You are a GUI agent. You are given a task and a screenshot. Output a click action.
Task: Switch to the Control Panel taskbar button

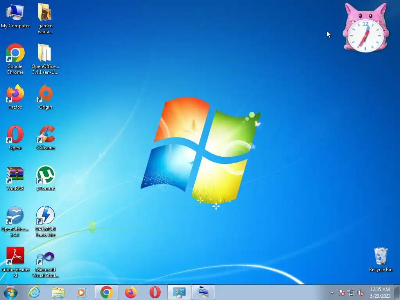179,292
